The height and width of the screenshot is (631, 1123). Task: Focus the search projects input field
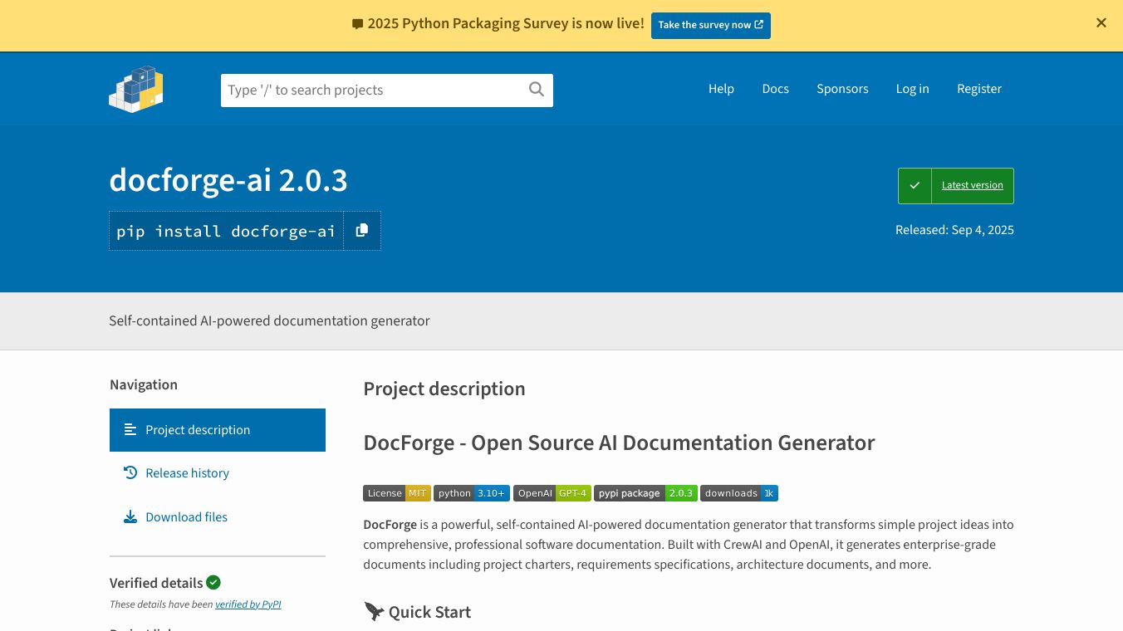[374, 90]
